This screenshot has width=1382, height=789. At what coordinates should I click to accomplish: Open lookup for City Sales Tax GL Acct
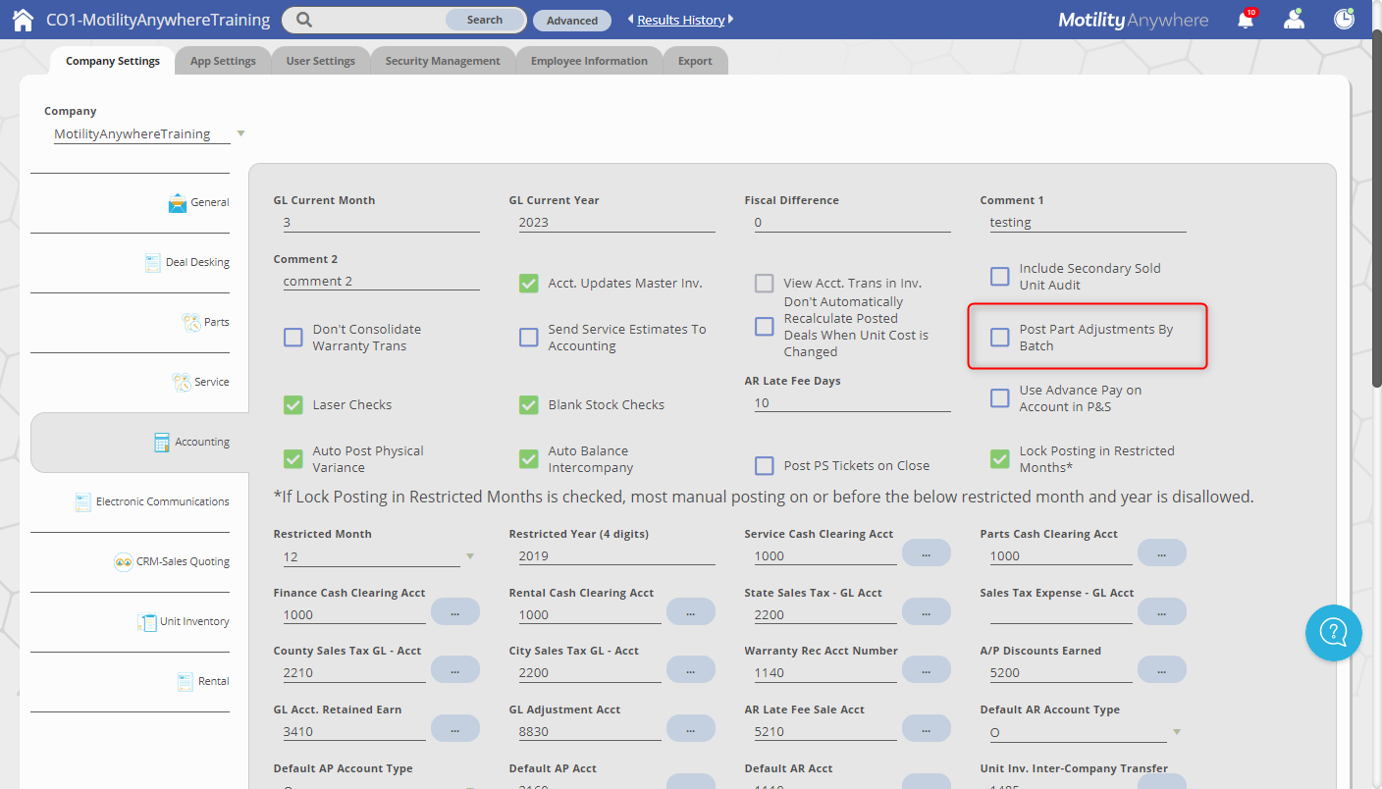[690, 670]
